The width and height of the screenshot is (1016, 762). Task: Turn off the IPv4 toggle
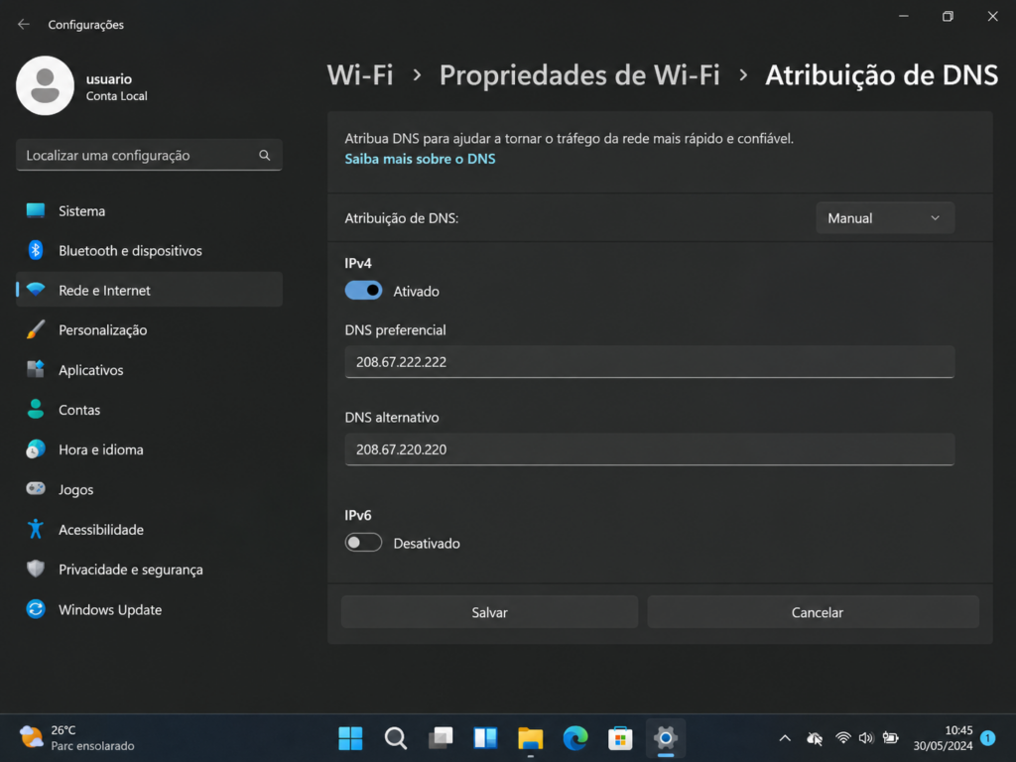point(363,291)
